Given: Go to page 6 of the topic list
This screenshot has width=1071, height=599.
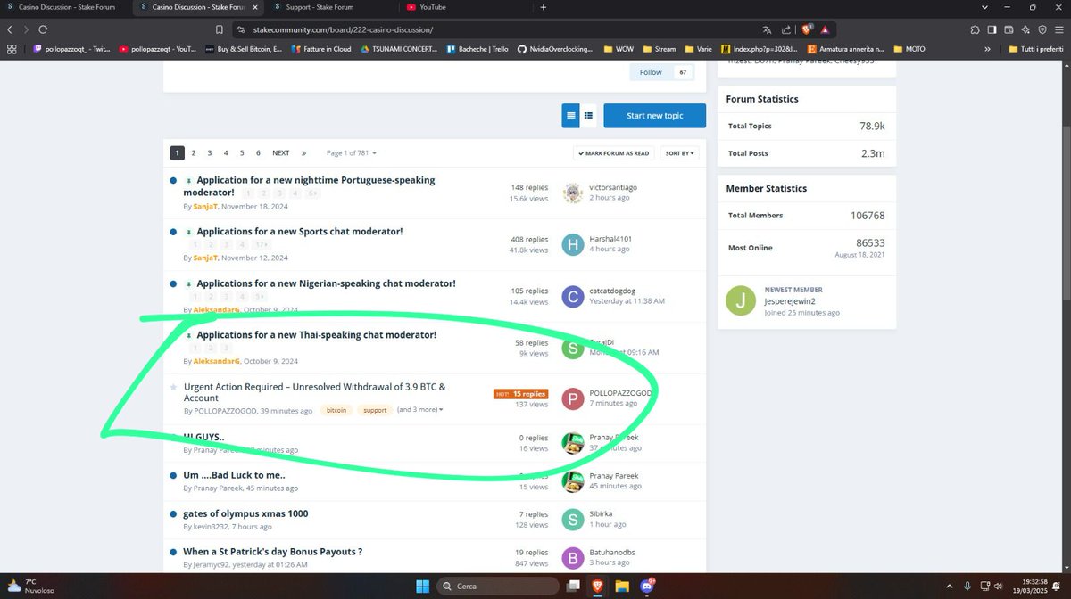Looking at the screenshot, I should click(x=258, y=153).
